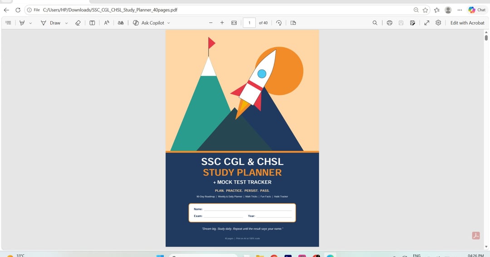The width and height of the screenshot is (490, 257).
Task: Open the Settings and more menu
Action: (x=459, y=10)
